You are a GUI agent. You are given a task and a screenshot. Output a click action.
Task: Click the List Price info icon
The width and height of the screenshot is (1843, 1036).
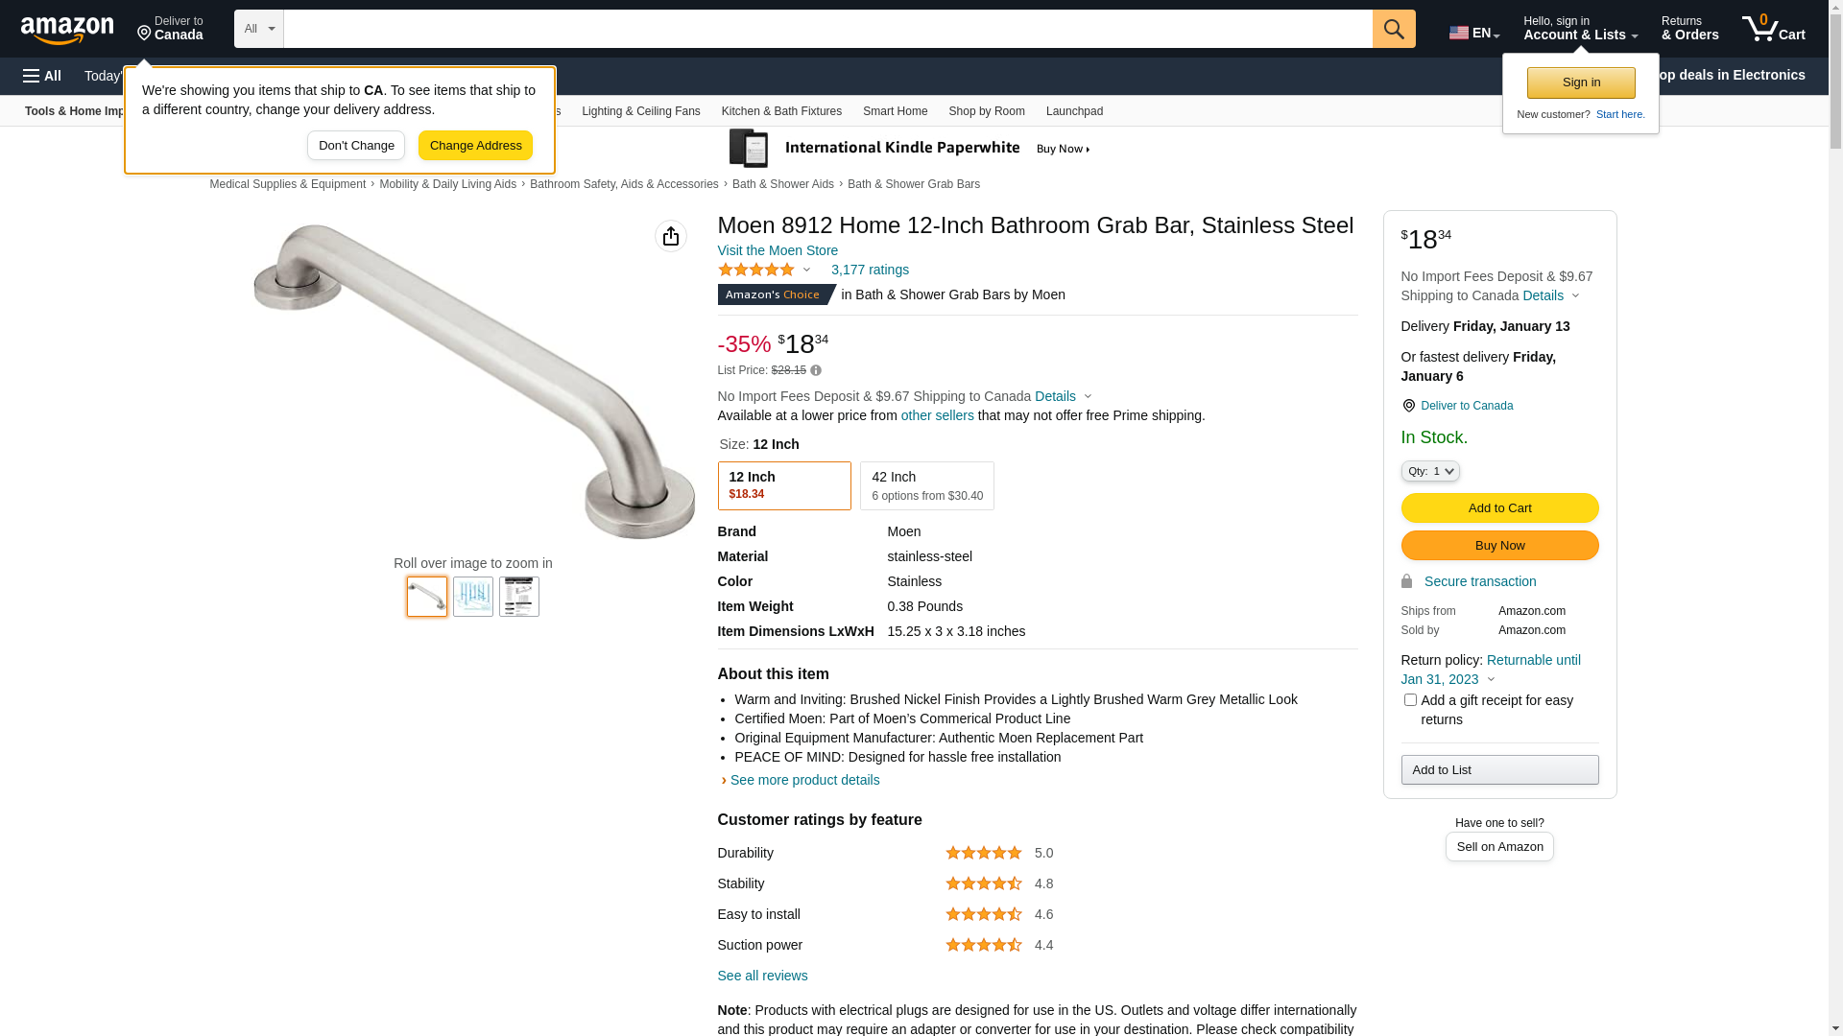[816, 370]
